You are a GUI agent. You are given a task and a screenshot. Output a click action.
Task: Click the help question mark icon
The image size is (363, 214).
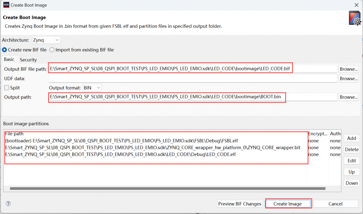tap(8, 204)
